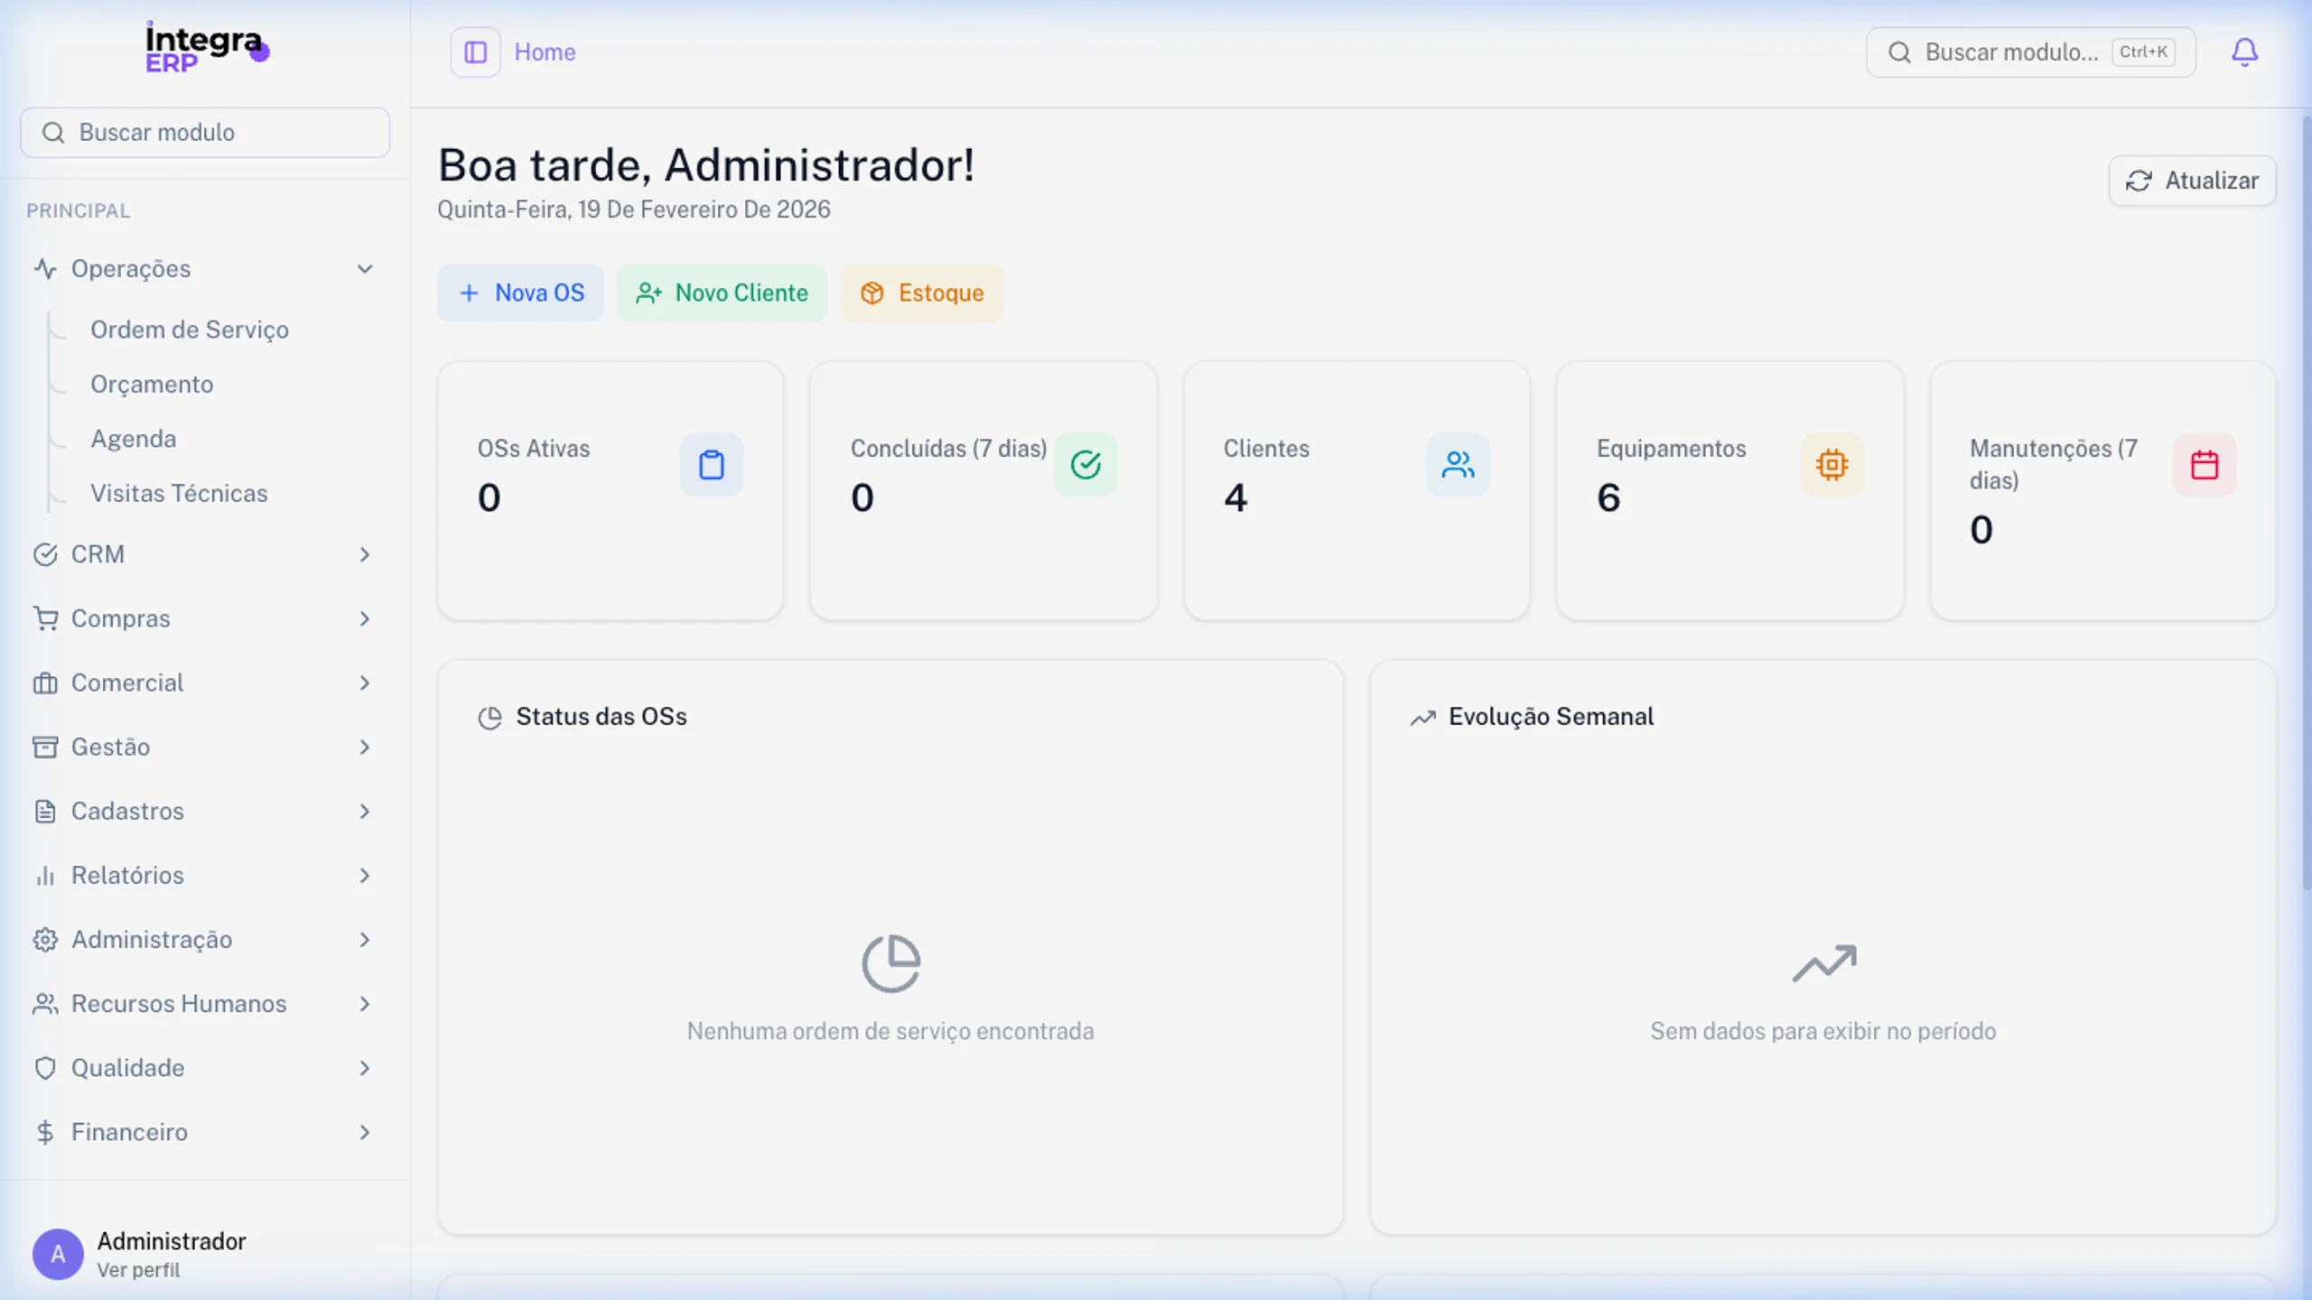This screenshot has height=1300, width=2312.
Task: Click the Concluídas check circle icon
Action: tap(1086, 465)
